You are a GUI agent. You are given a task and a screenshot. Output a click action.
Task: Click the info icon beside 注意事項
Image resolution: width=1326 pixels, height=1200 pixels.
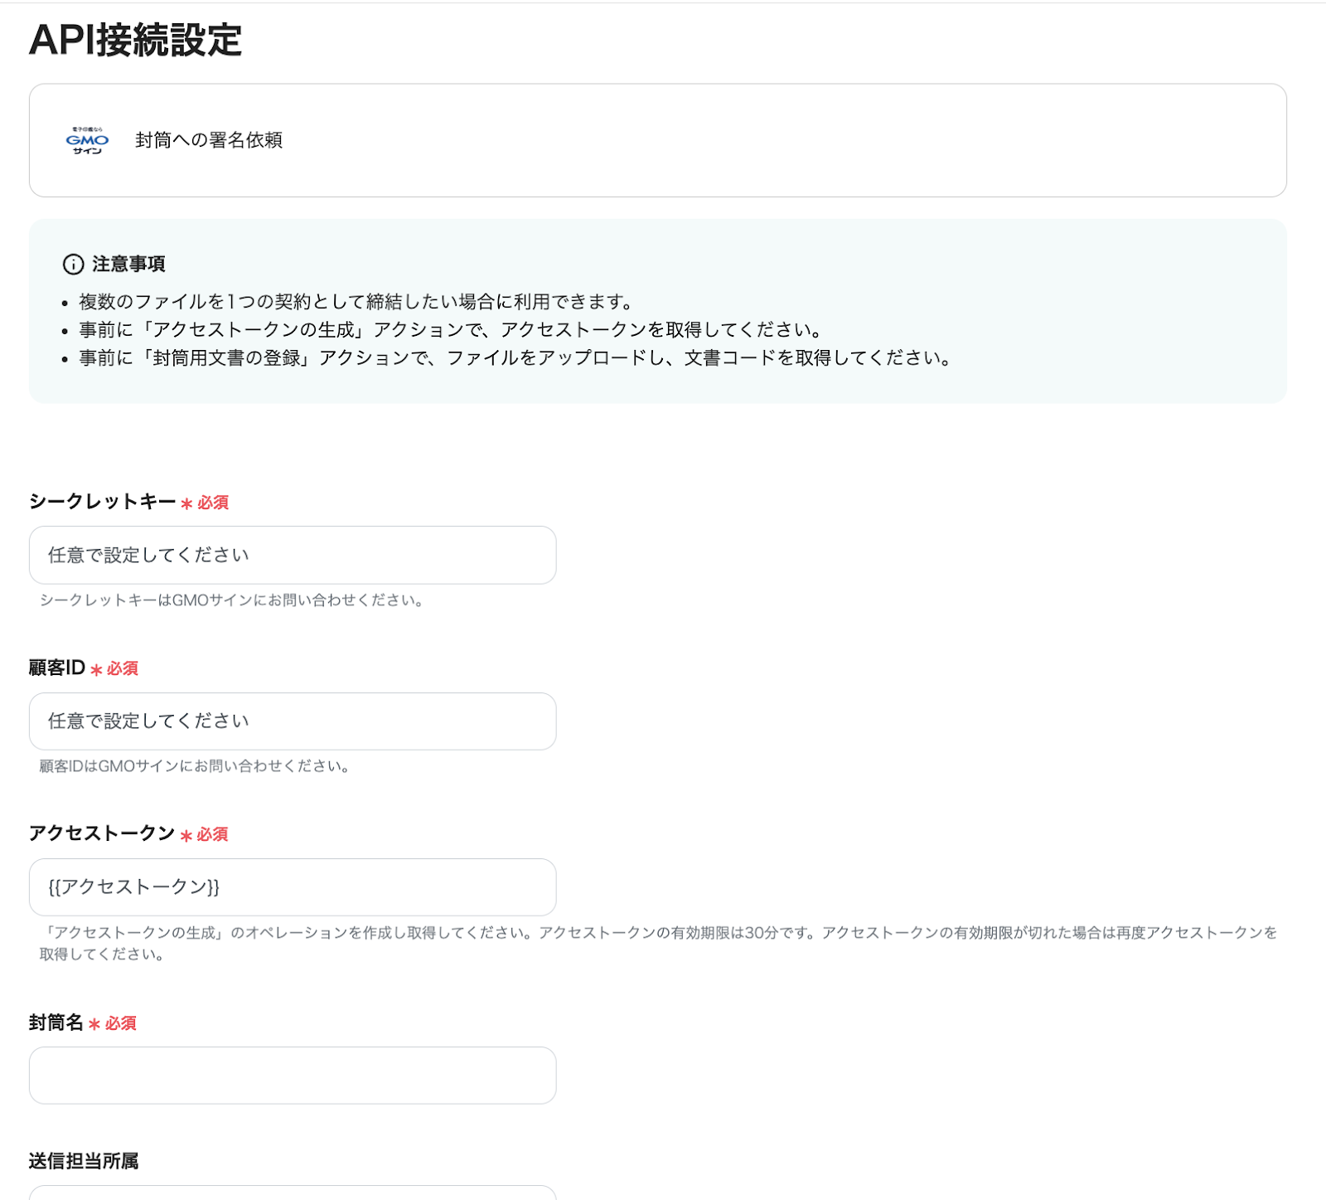[x=73, y=265]
